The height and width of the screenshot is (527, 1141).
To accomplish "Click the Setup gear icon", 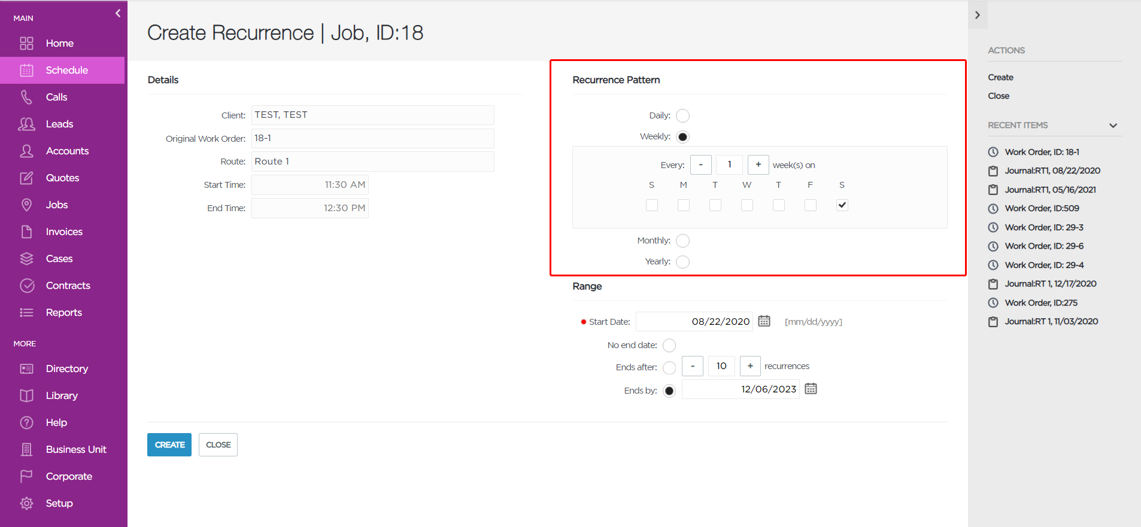I will pos(26,503).
